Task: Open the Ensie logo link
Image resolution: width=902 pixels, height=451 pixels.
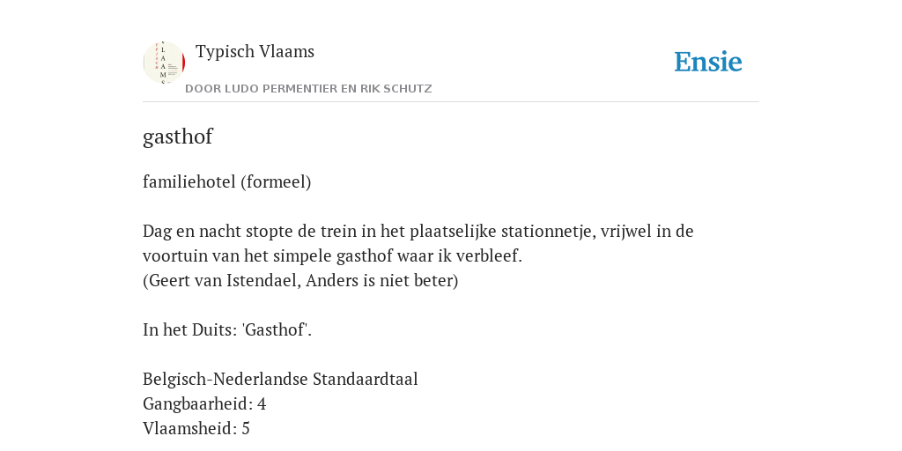Action: 708,62
